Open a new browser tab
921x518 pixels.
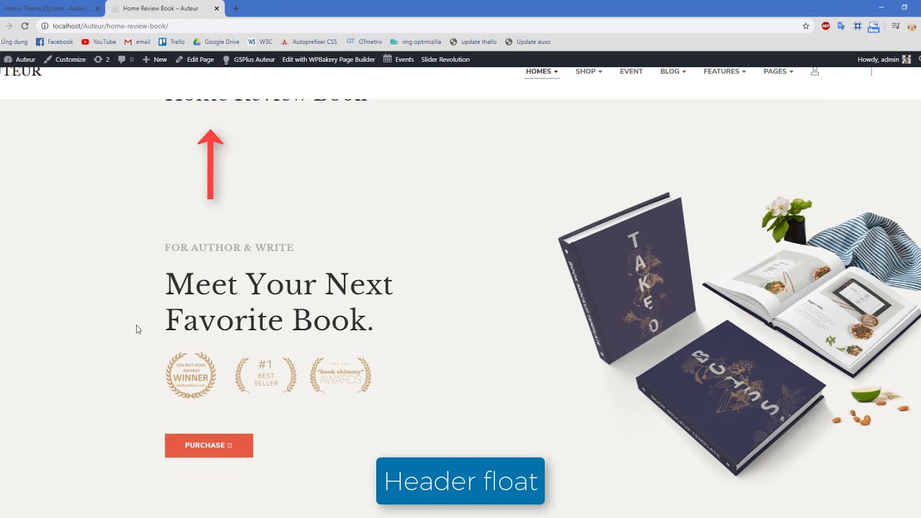pyautogui.click(x=235, y=9)
